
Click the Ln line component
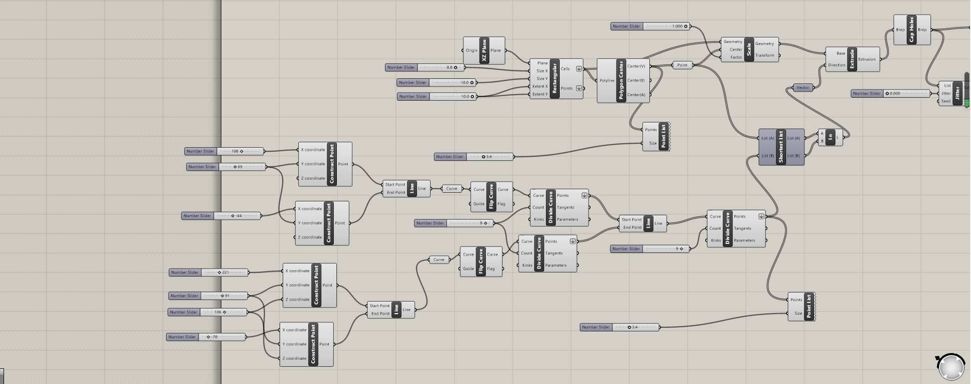point(830,137)
